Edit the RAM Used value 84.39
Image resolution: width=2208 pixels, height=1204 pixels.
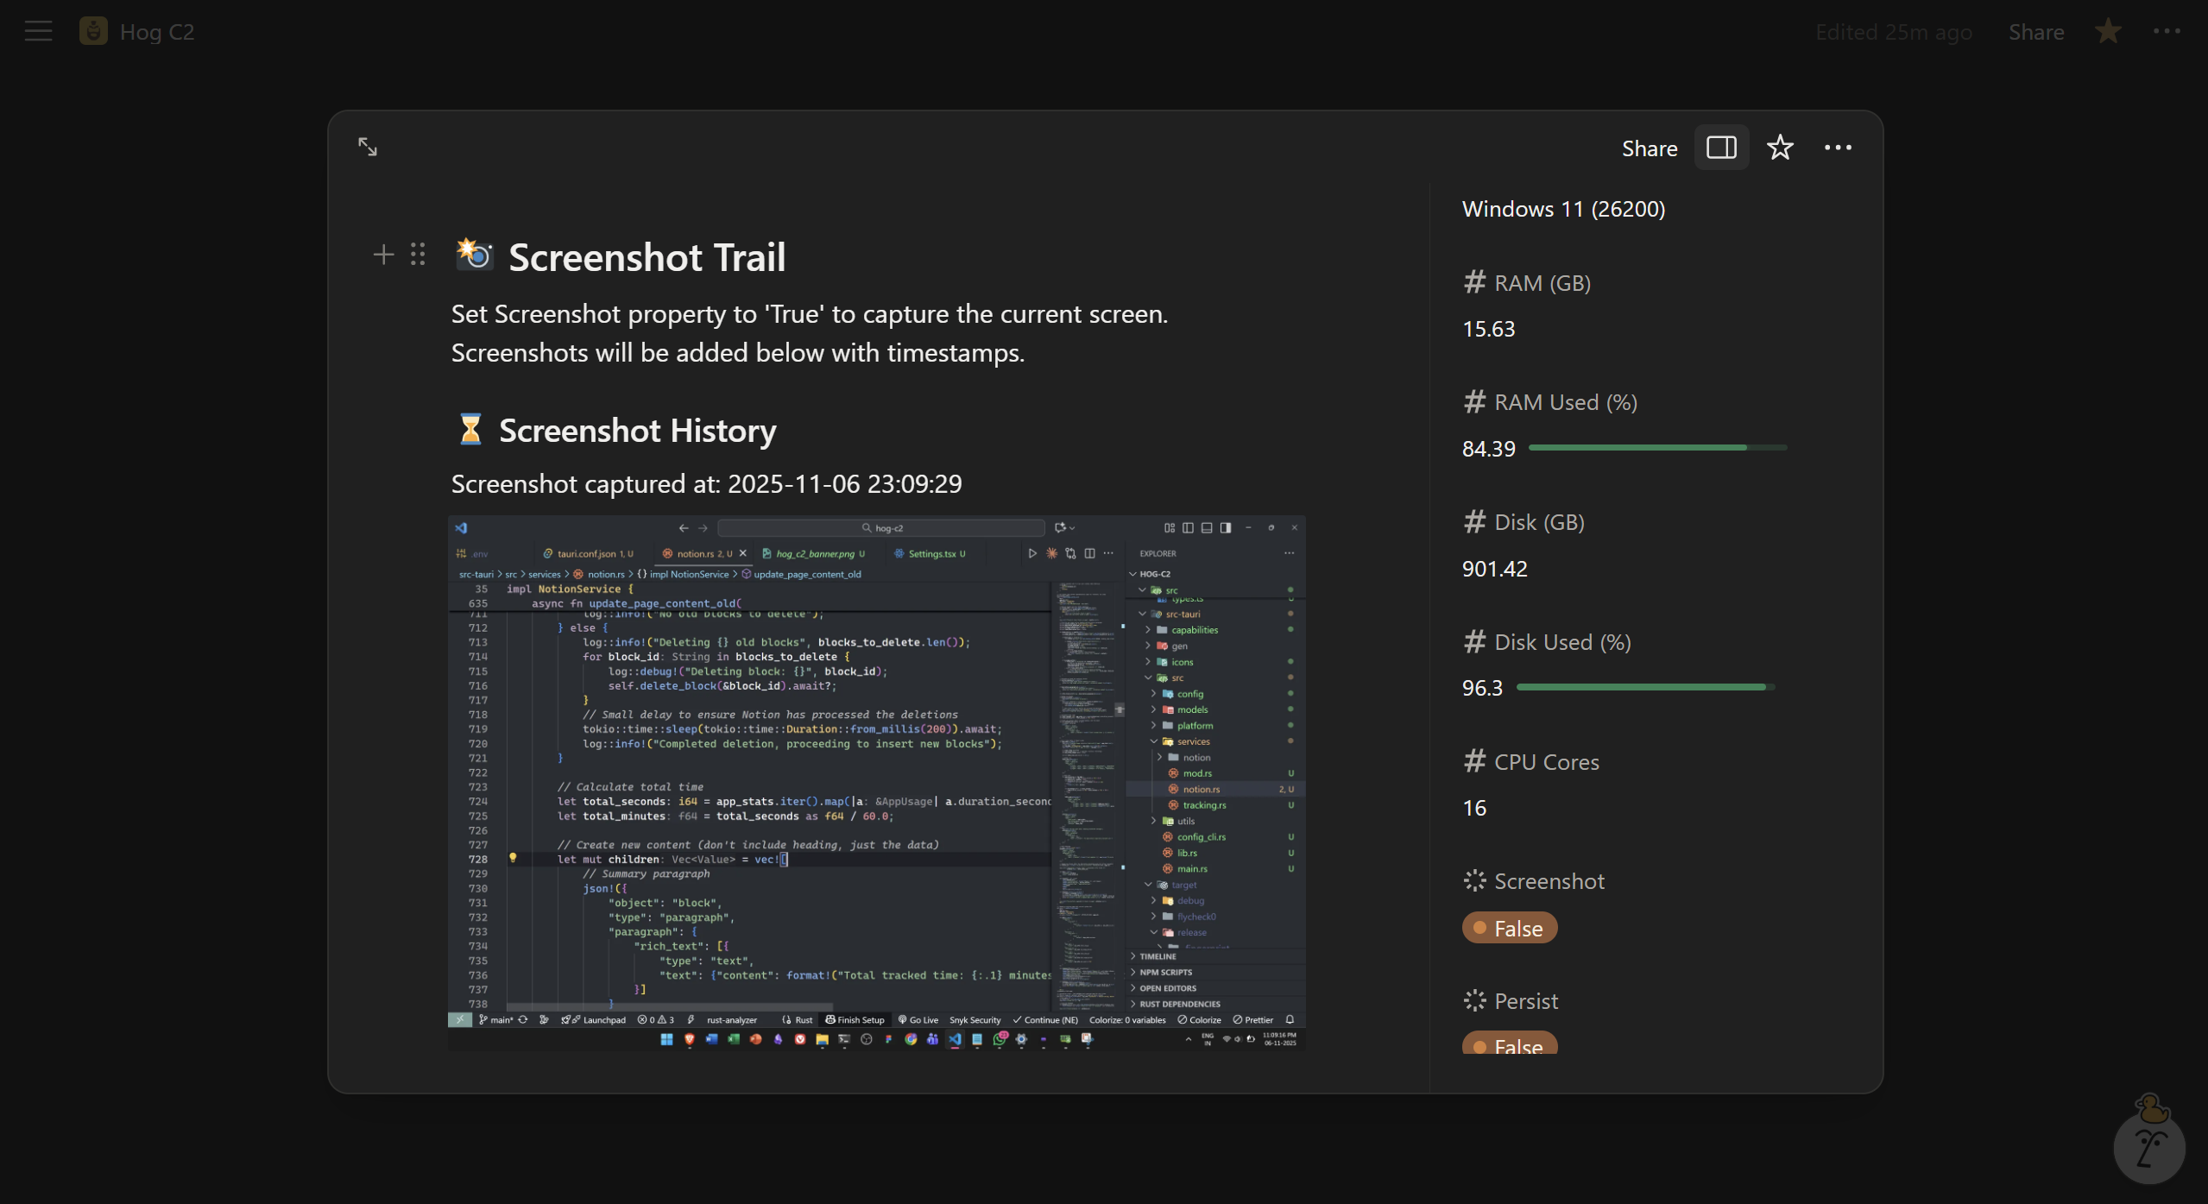pyautogui.click(x=1488, y=449)
